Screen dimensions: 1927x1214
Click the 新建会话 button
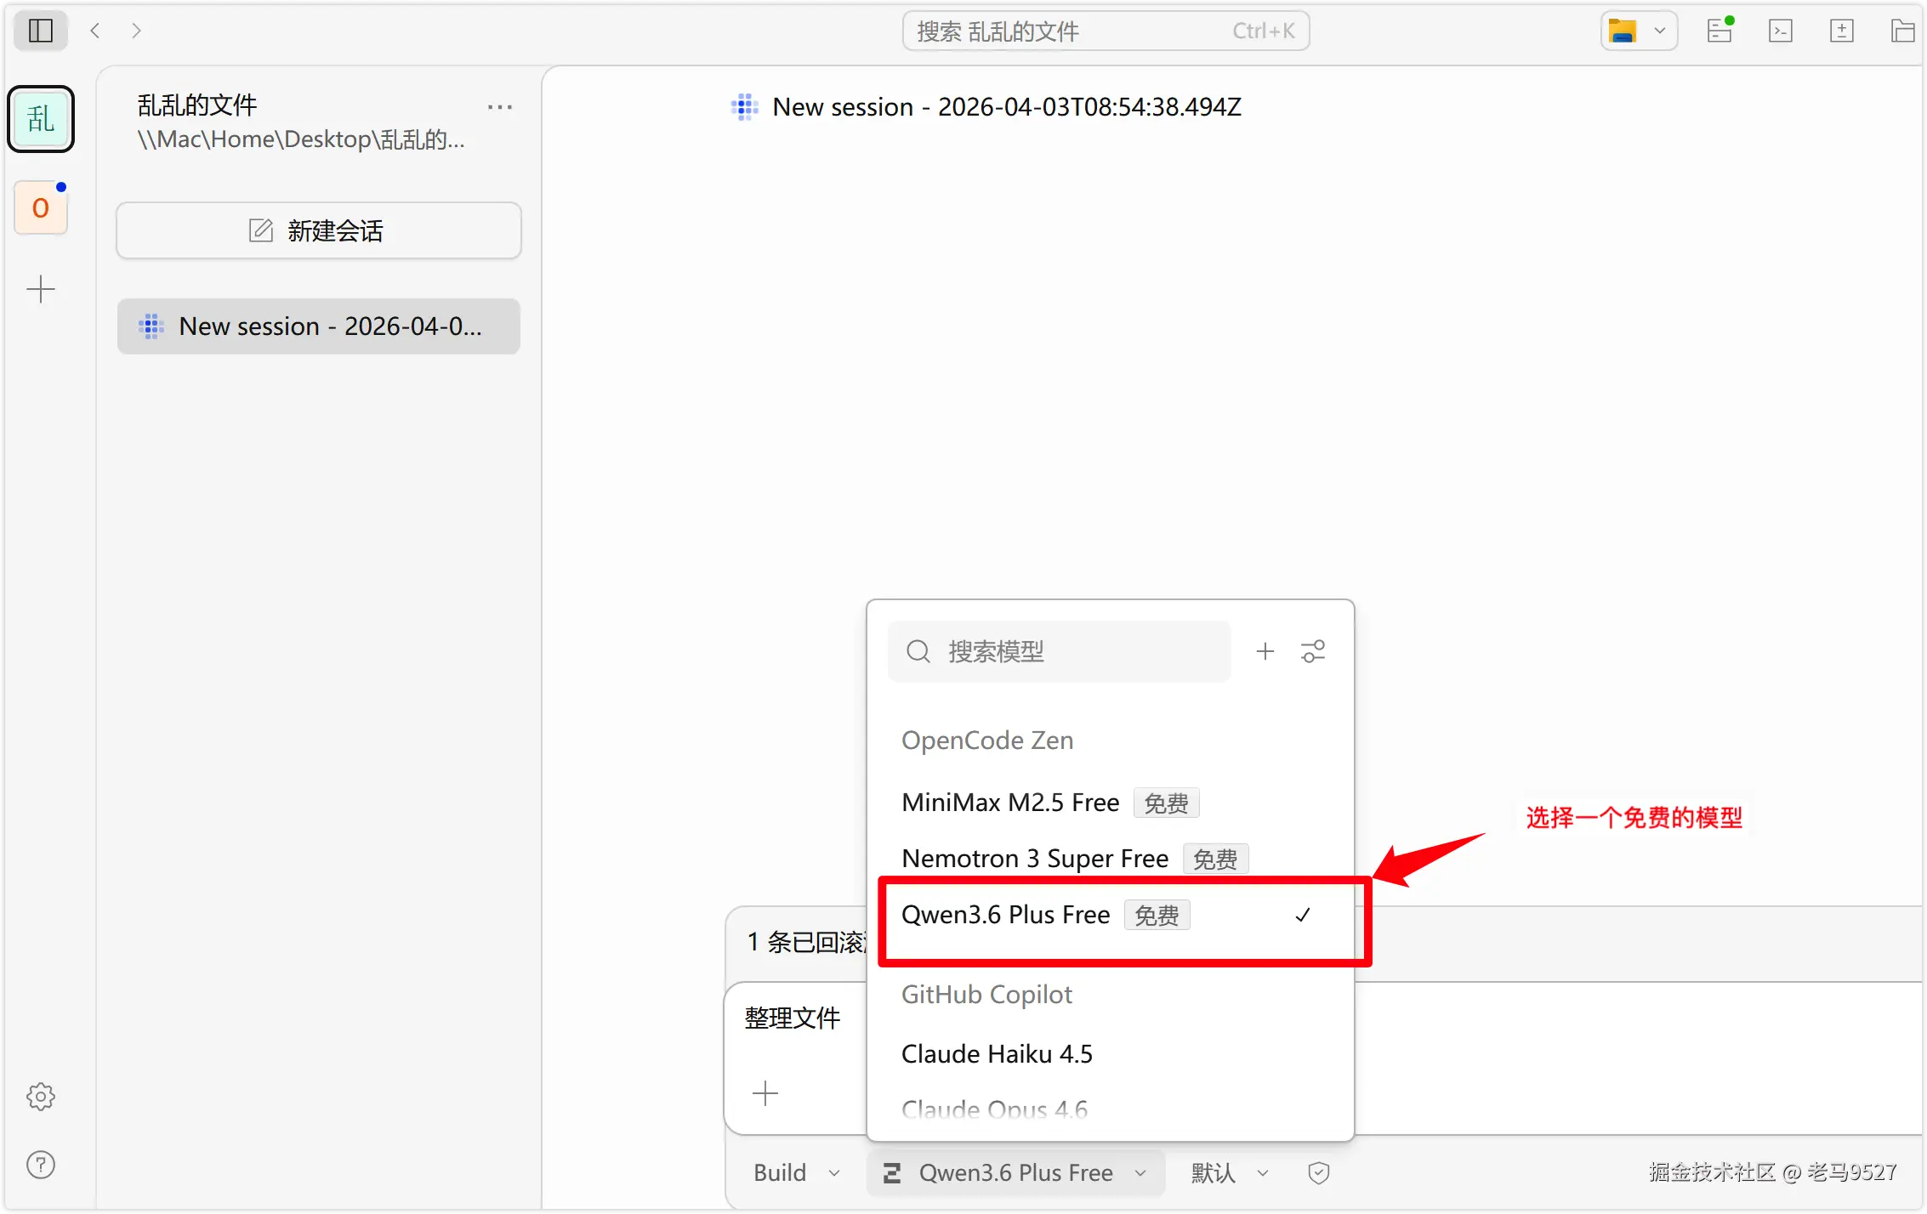pos(318,230)
